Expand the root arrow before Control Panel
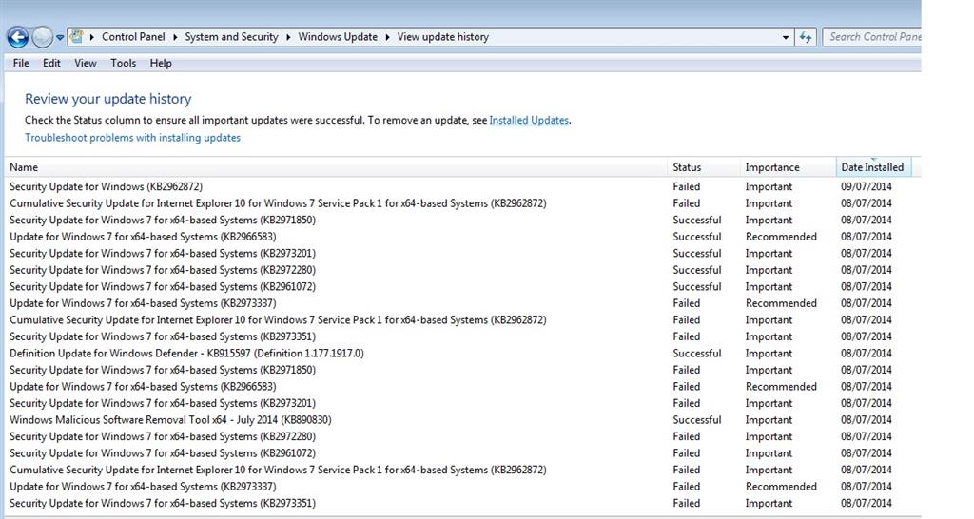The height and width of the screenshot is (519, 974). [x=92, y=37]
